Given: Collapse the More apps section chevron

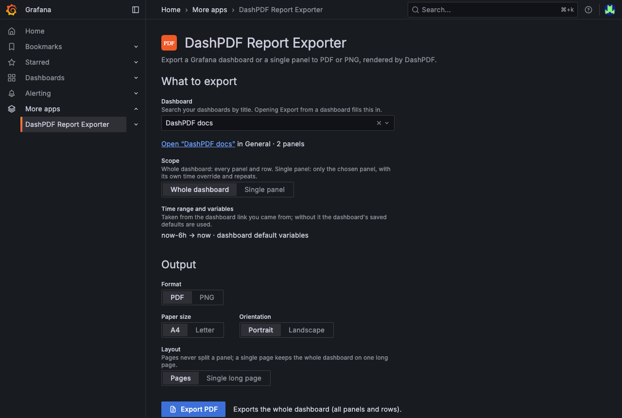Looking at the screenshot, I should 136,109.
